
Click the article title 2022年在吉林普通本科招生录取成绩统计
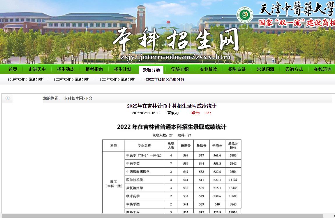click(172, 106)
